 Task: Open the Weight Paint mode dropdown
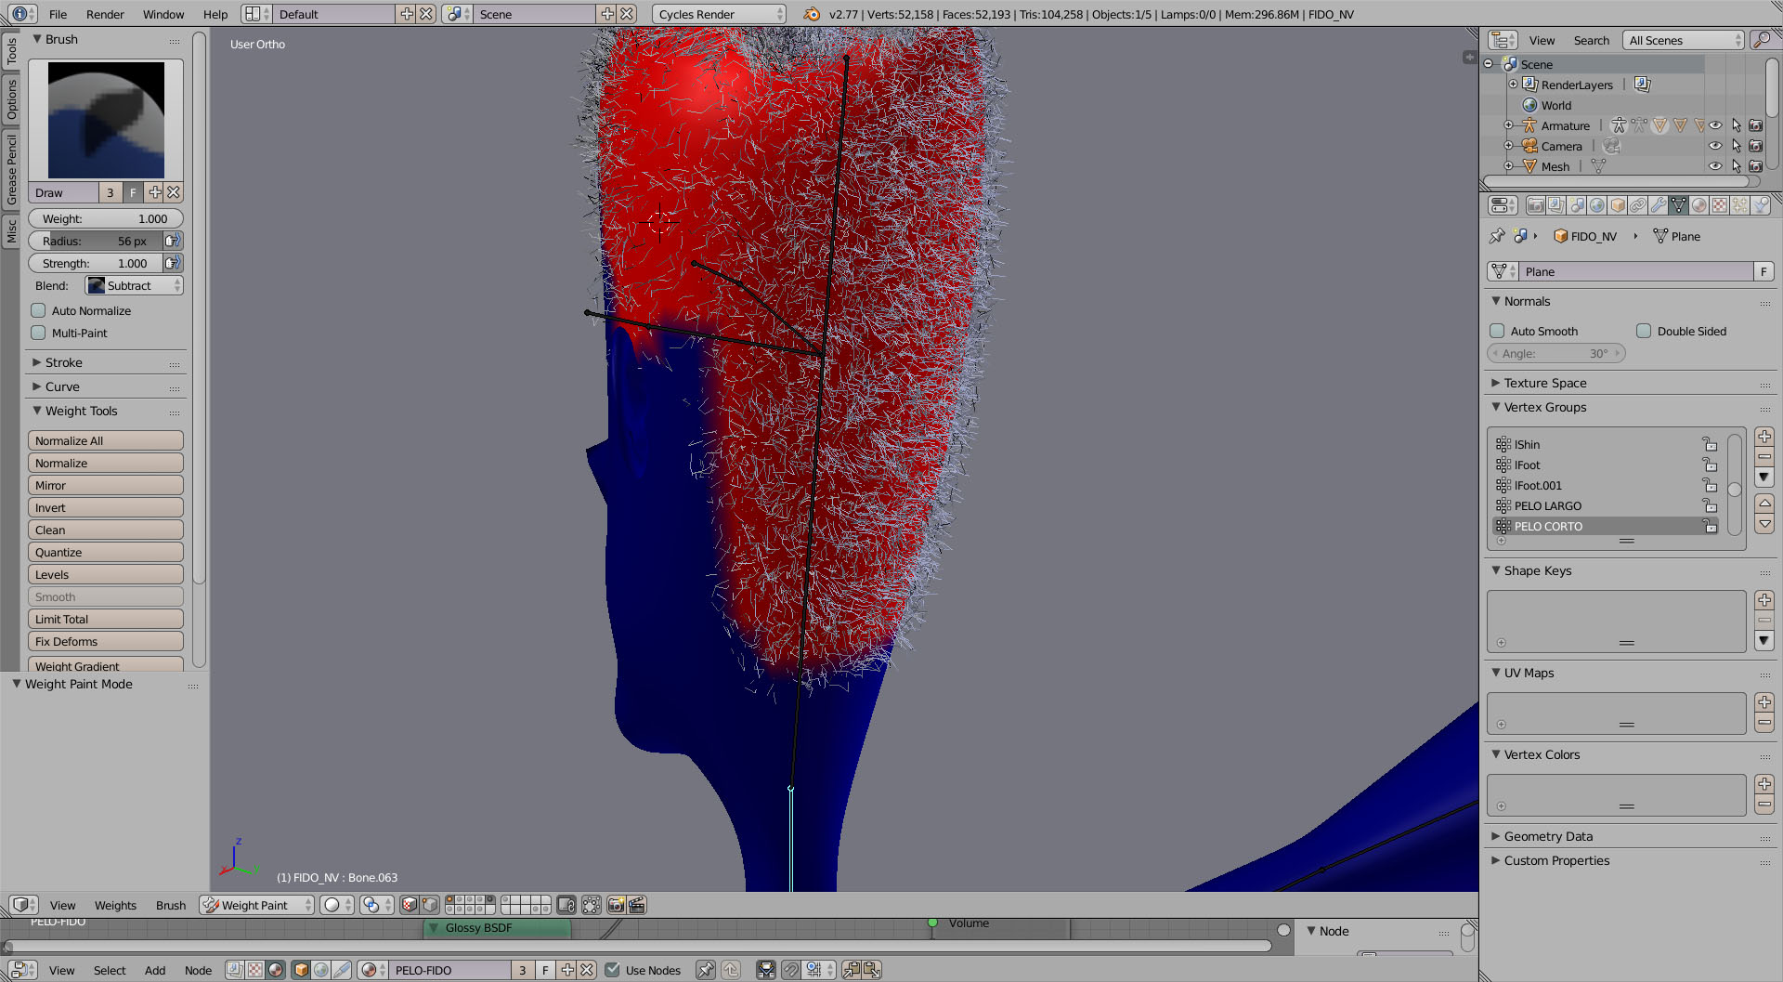pyautogui.click(x=257, y=905)
